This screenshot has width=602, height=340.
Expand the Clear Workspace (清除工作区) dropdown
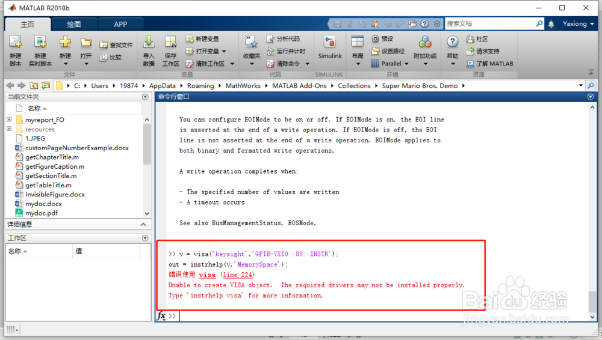click(232, 64)
